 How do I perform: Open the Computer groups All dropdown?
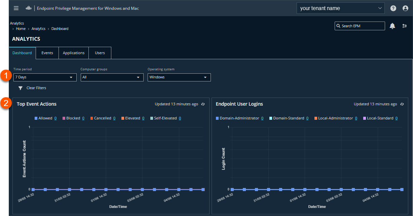112,77
